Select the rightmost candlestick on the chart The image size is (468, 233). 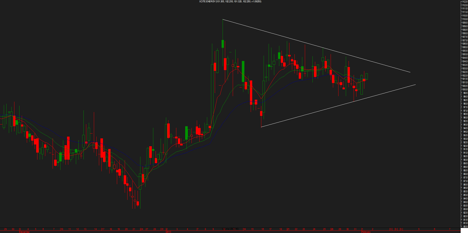click(x=367, y=76)
